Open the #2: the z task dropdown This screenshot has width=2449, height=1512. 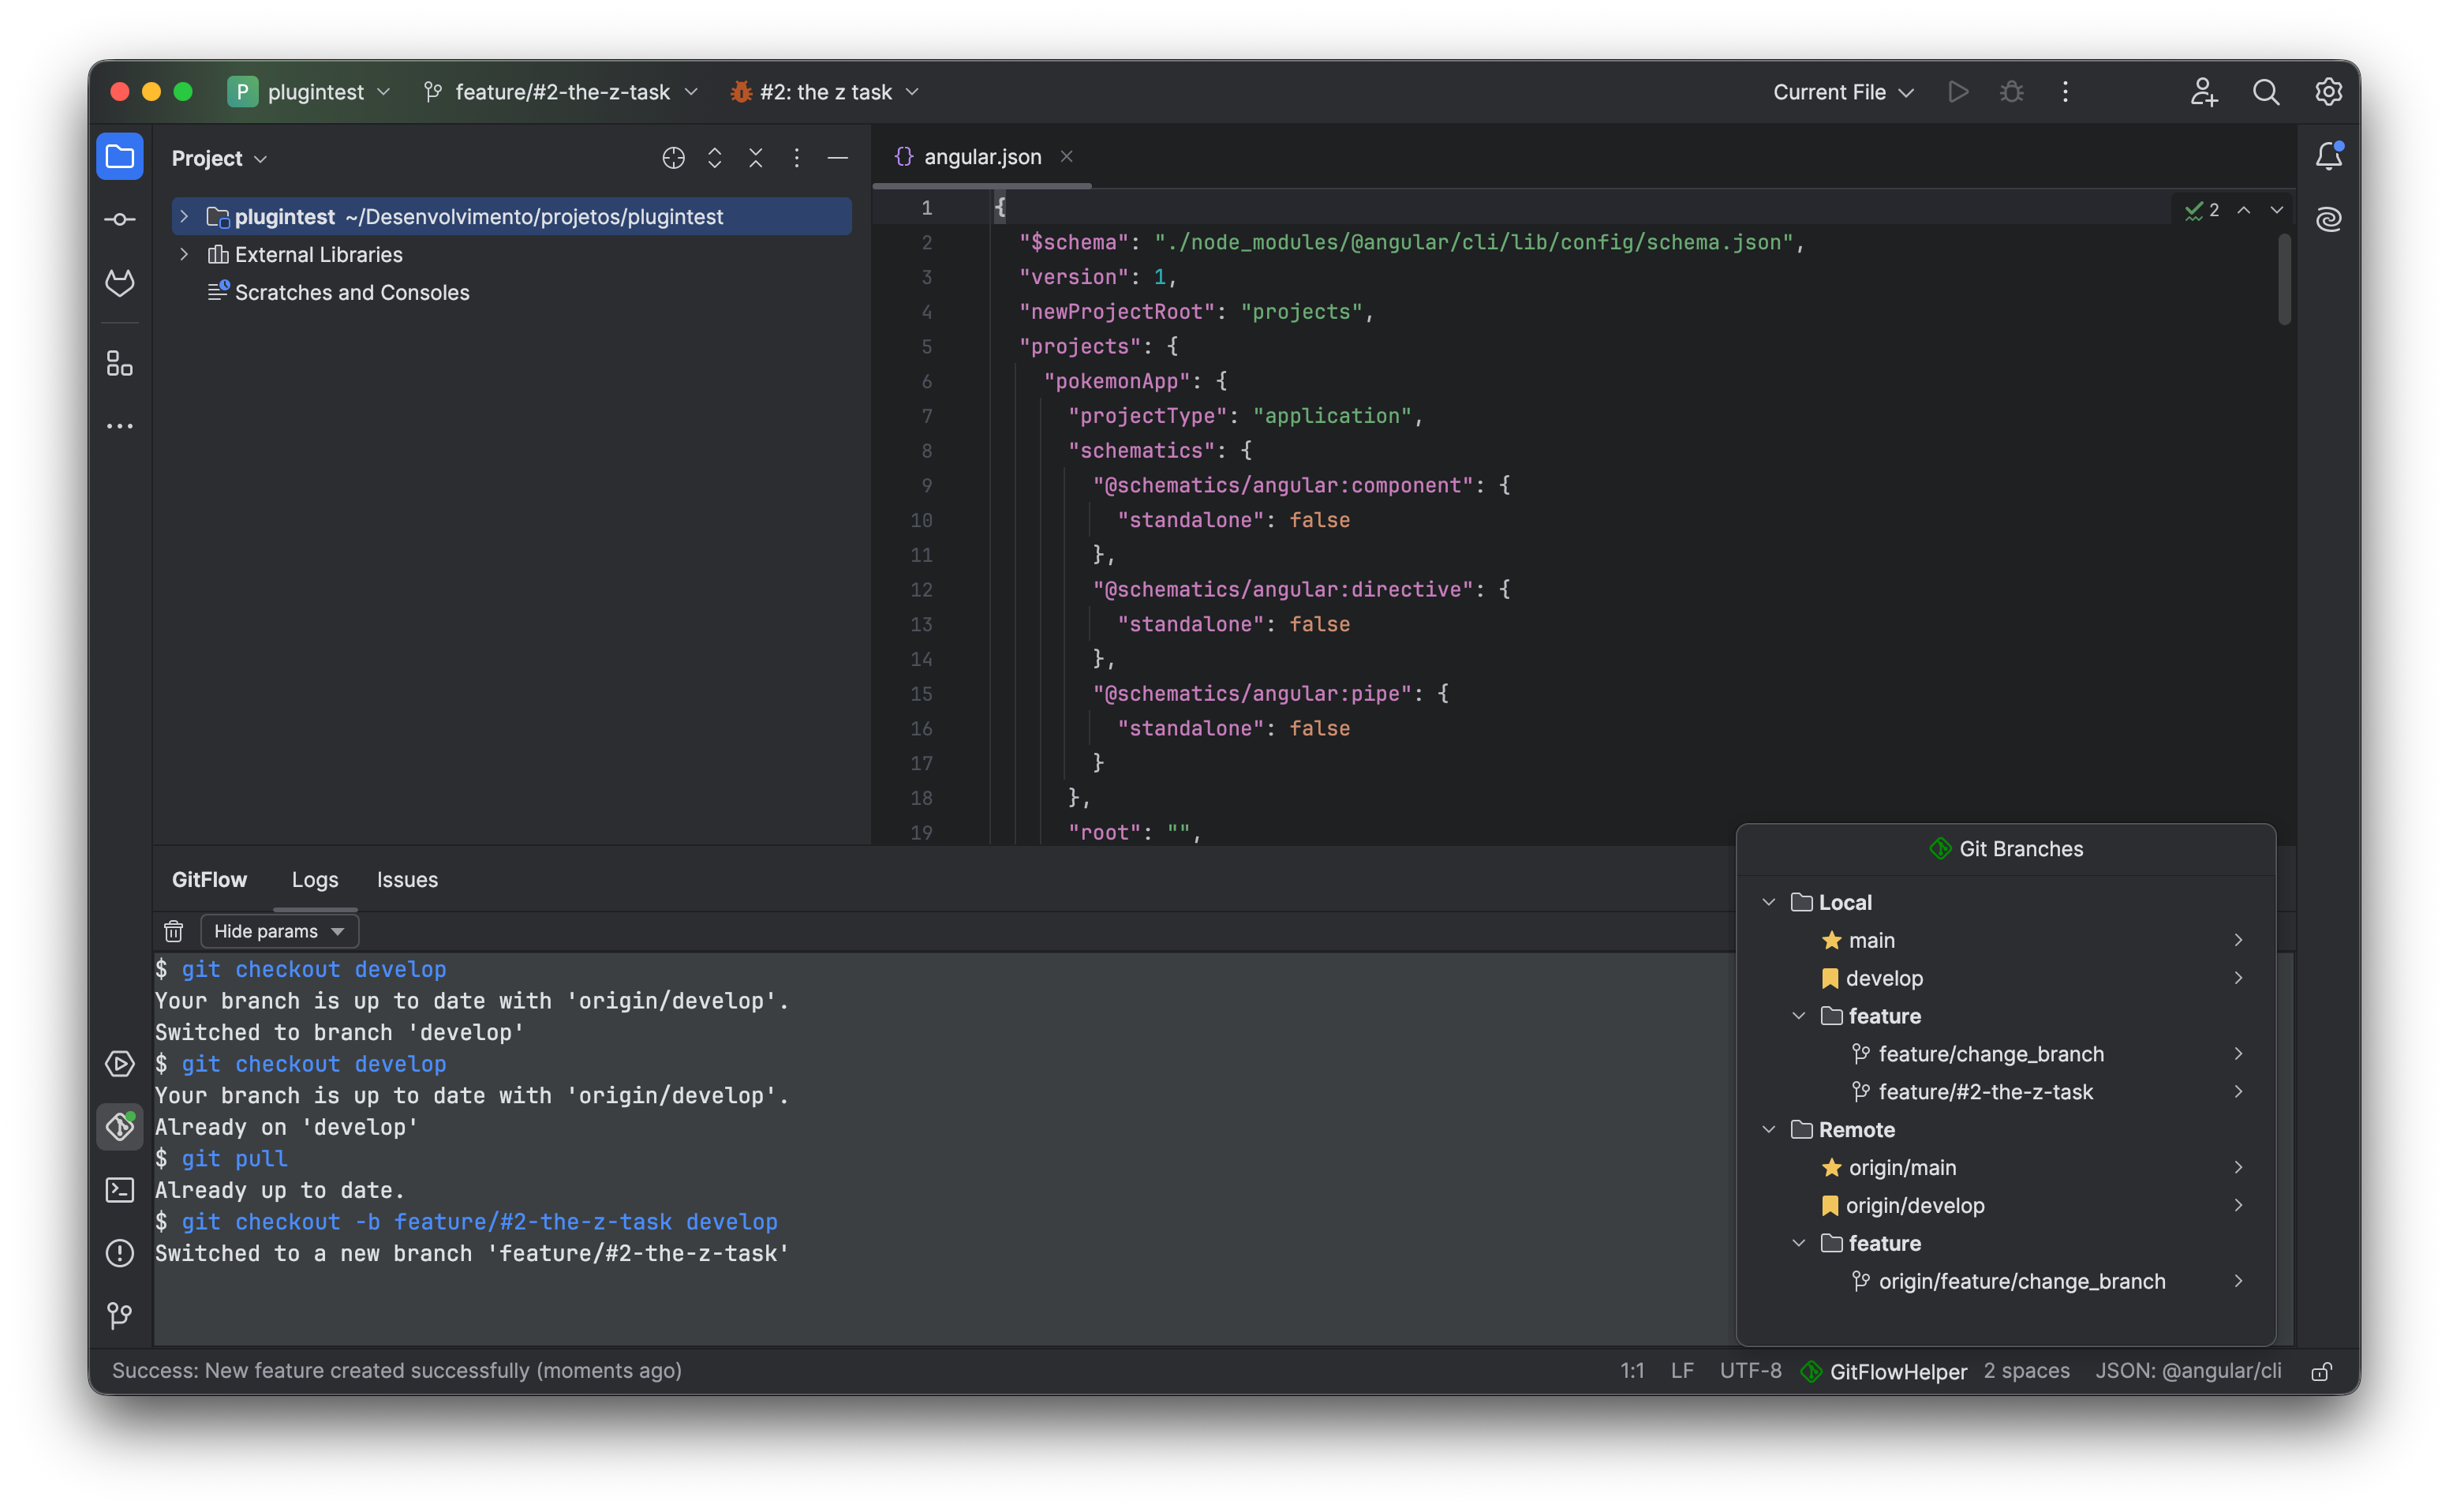[x=825, y=92]
